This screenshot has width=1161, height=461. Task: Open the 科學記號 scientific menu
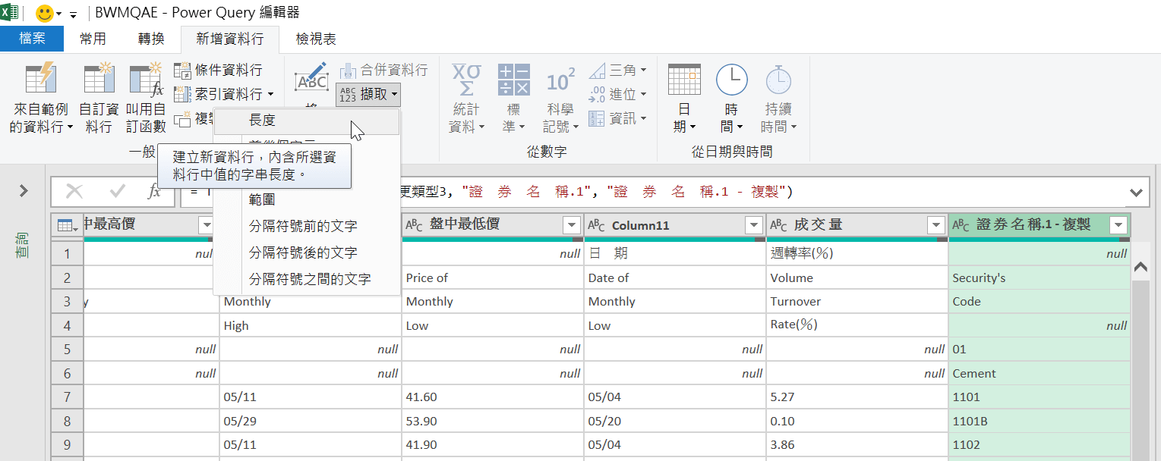pos(561,99)
